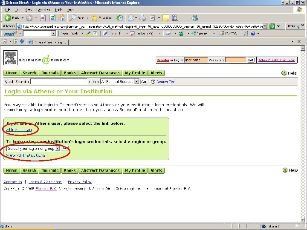The height and width of the screenshot is (230, 307).
Task: Select the ScienceDirect browser tab
Action: [48, 42]
